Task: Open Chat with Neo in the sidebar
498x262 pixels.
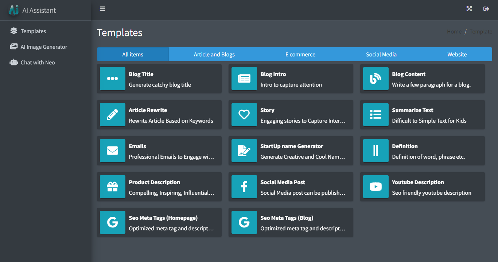Action: click(x=36, y=62)
